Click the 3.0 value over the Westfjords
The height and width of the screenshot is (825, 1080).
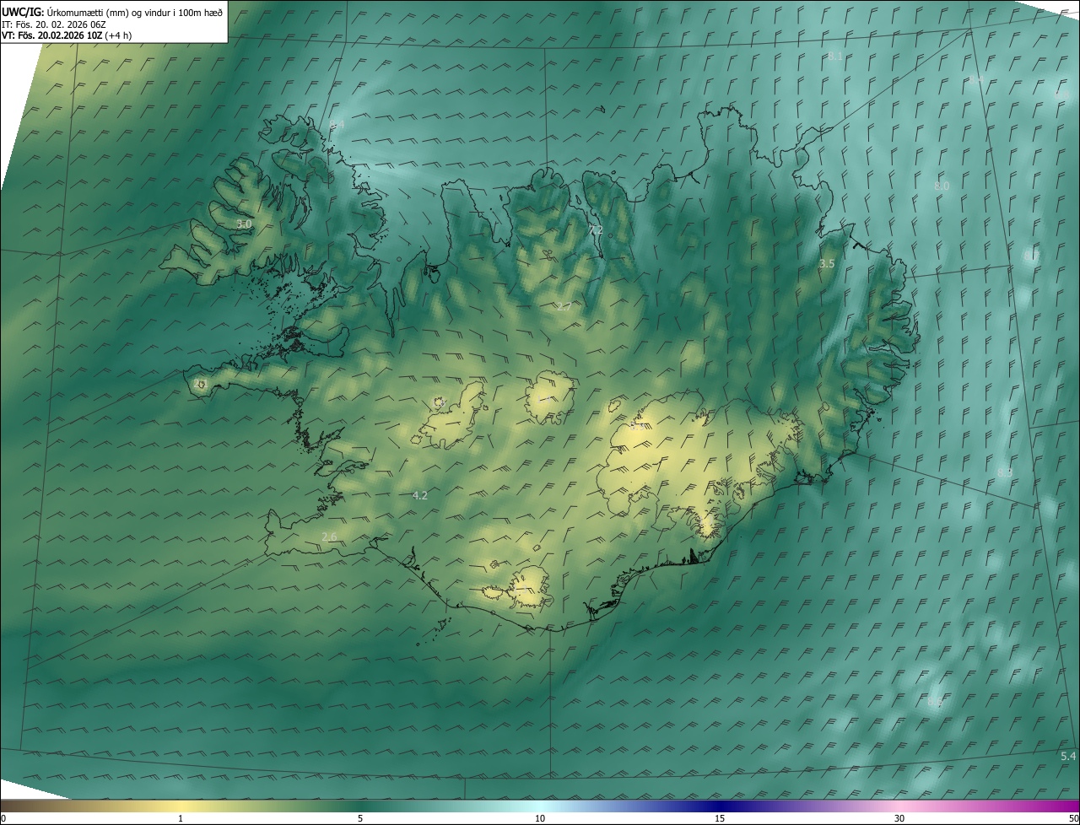point(244,224)
